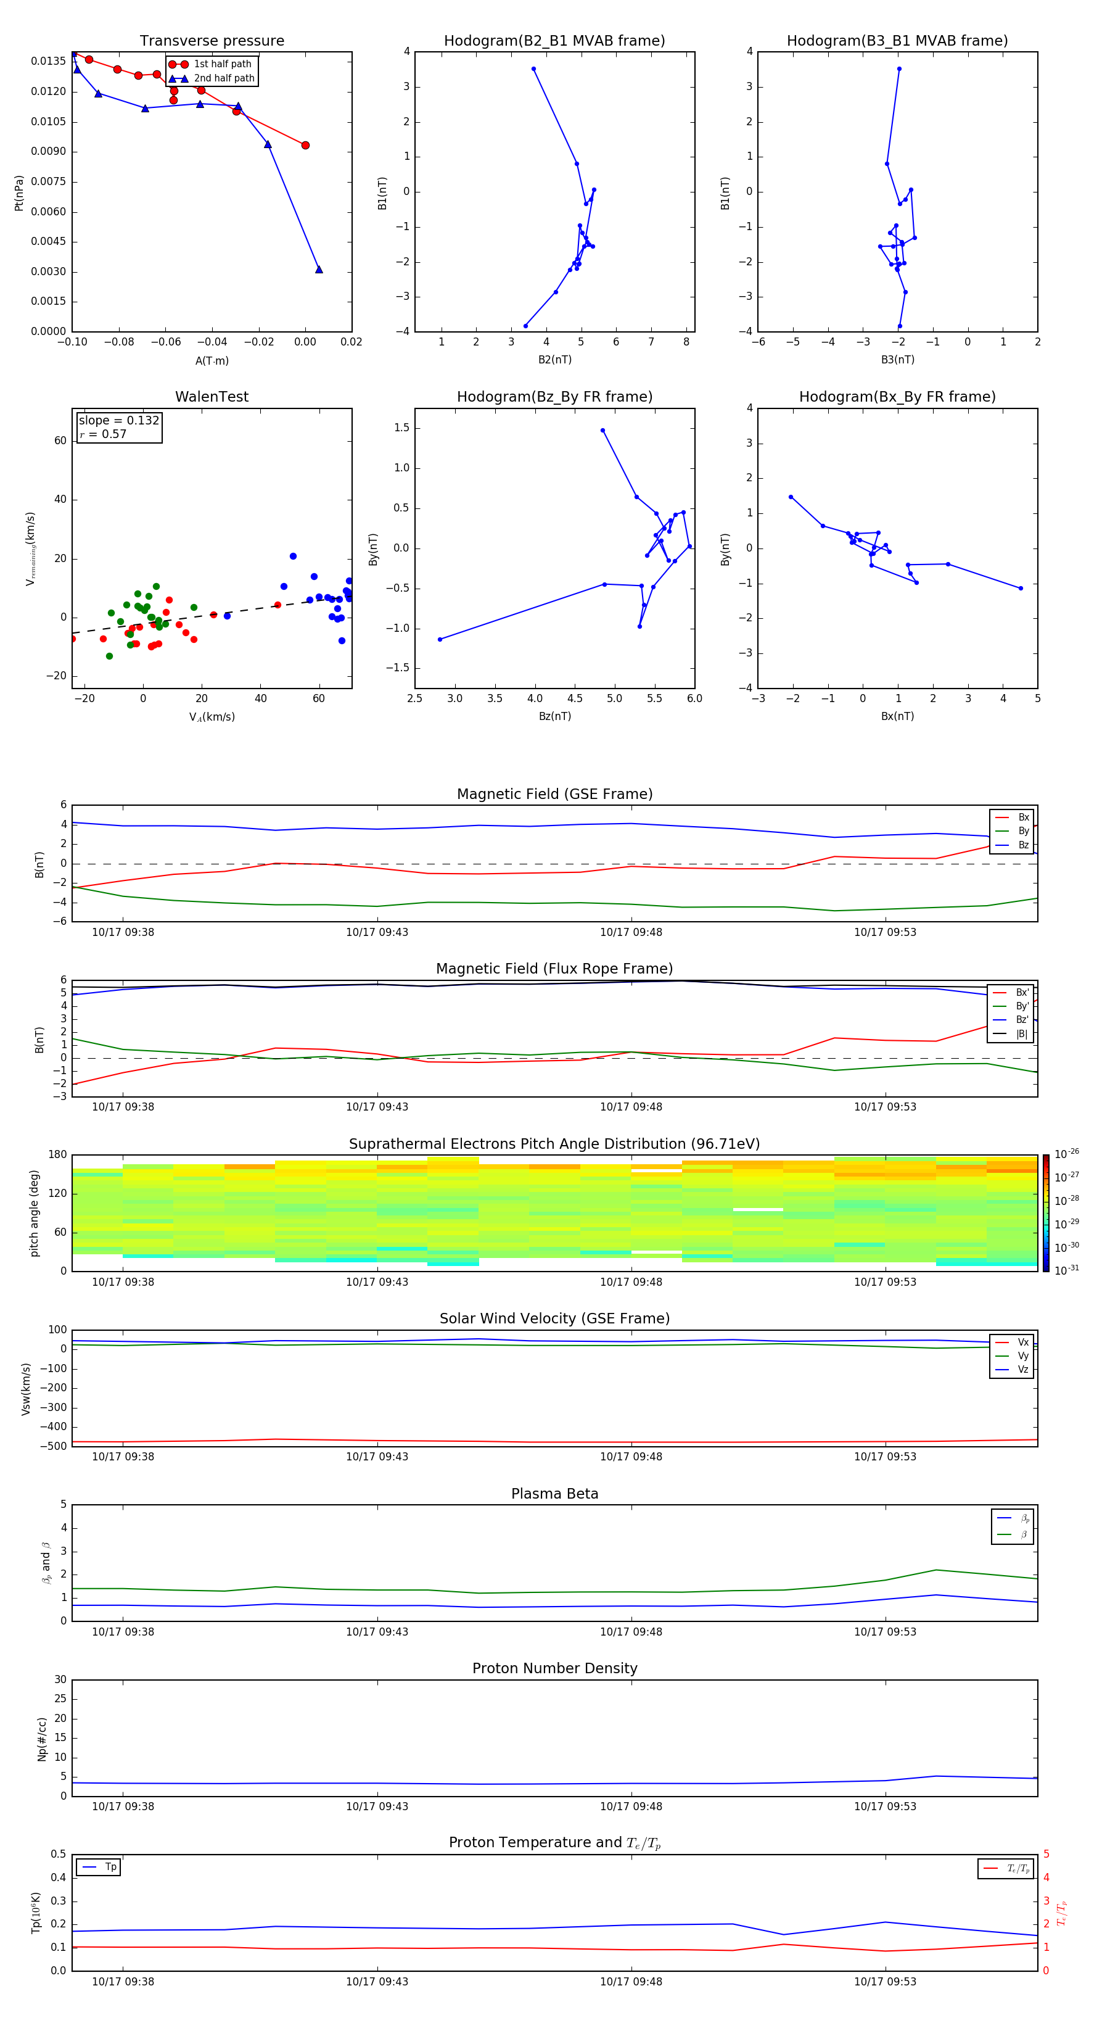Click the "Np(#/cc)" y-axis label
Viewport: 1110px width, 2036px height.
pos(42,1739)
